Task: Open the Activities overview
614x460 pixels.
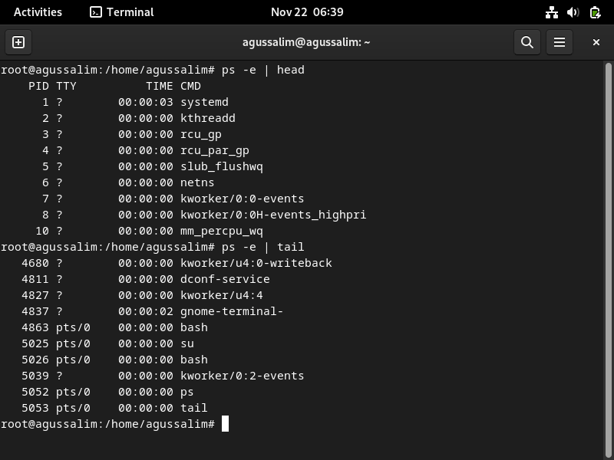Action: tap(38, 12)
